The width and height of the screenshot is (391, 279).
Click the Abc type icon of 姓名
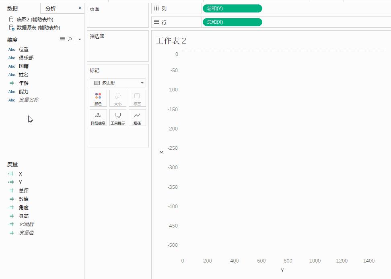[x=12, y=75]
